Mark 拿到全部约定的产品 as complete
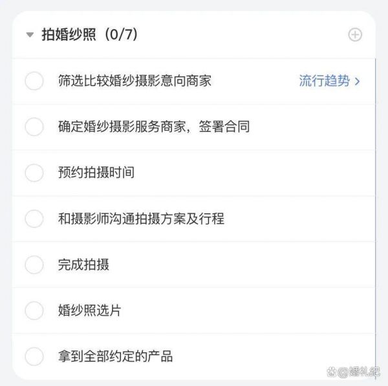 tap(34, 356)
